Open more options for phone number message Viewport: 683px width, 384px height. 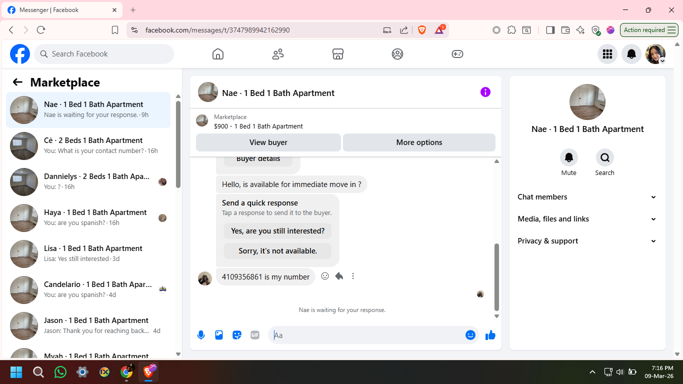click(x=353, y=276)
